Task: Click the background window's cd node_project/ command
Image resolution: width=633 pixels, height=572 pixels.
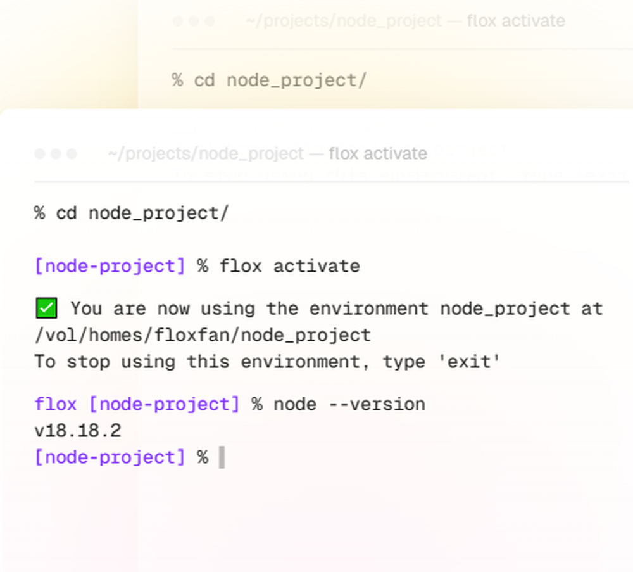Action: coord(280,80)
